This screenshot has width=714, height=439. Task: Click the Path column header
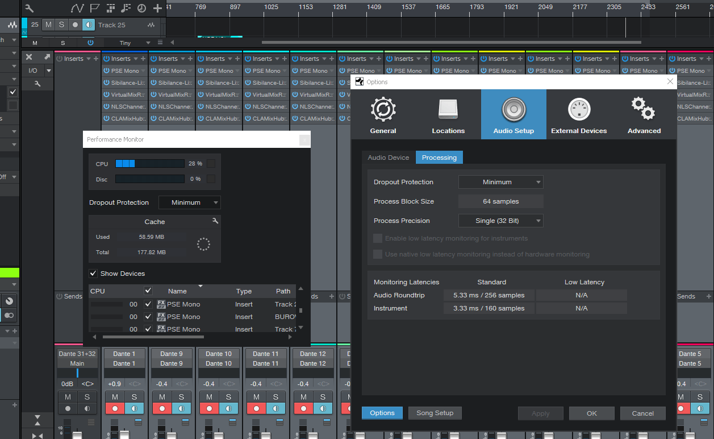pos(283,291)
